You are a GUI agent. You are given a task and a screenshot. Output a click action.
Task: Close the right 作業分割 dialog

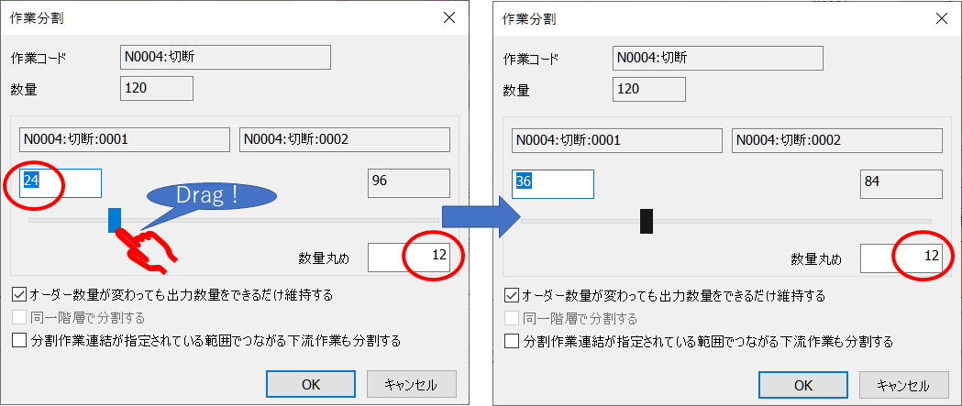[941, 18]
